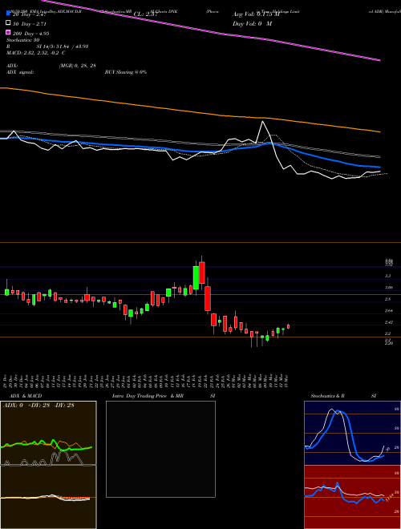
Task: Select the '200 Day - 4.95' legend text
Action: 30,34
